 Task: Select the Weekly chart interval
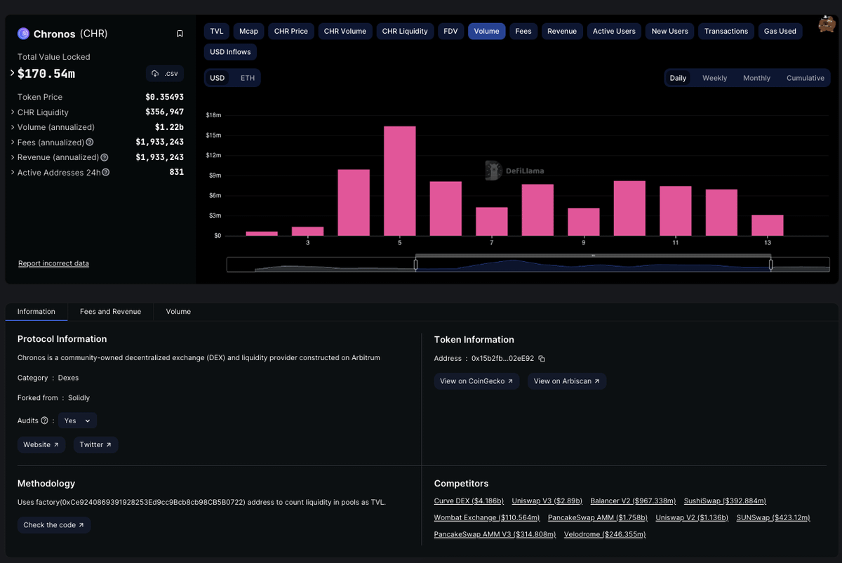pyautogui.click(x=714, y=78)
